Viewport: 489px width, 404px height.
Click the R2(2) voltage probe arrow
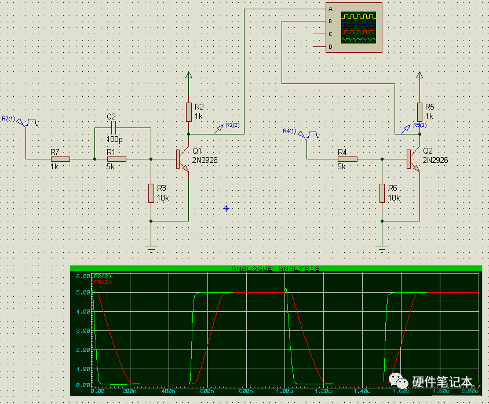219,129
